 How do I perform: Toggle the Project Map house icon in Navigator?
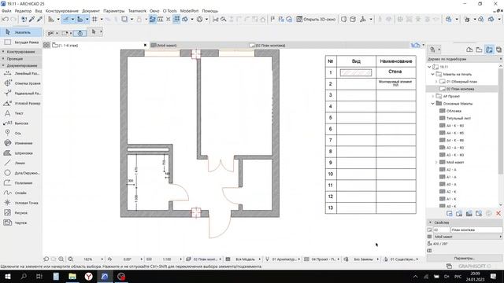(x=469, y=50)
